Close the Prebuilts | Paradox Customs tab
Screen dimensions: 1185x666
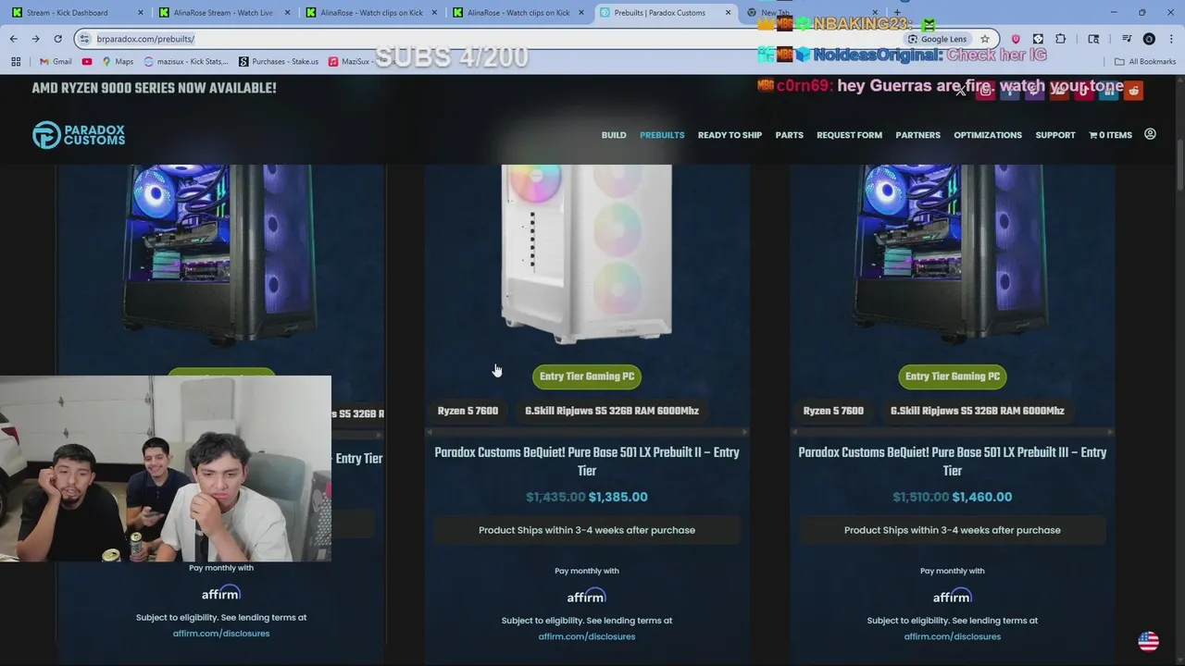[x=729, y=13]
